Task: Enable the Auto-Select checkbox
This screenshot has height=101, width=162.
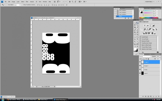Action: click(x=7, y=5)
